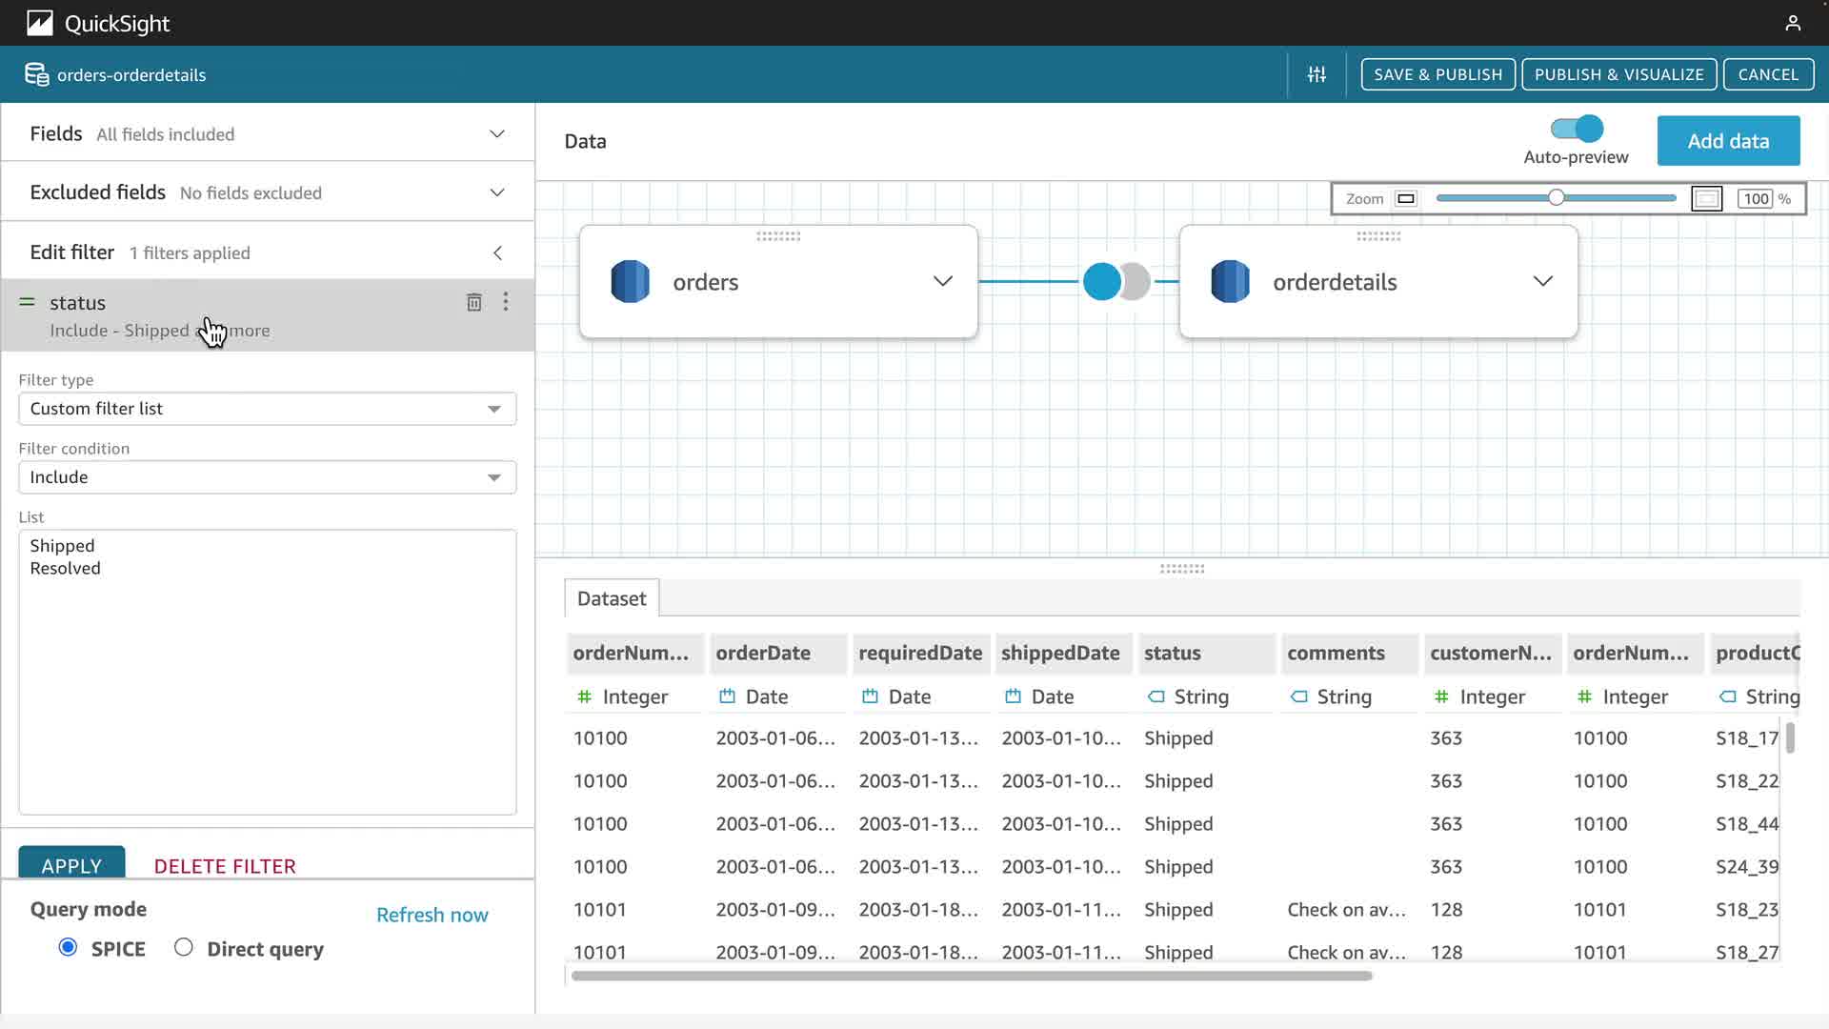This screenshot has height=1029, width=1829.
Task: Expand the Fields section chevron
Action: coord(496,134)
